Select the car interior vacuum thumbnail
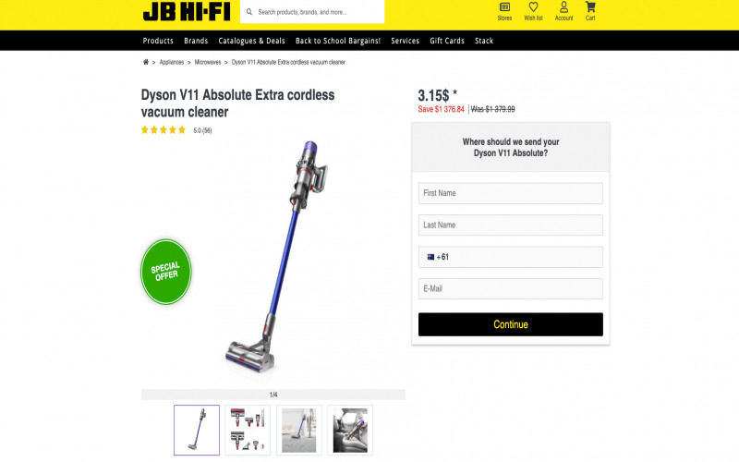This screenshot has height=462, width=739. [350, 430]
